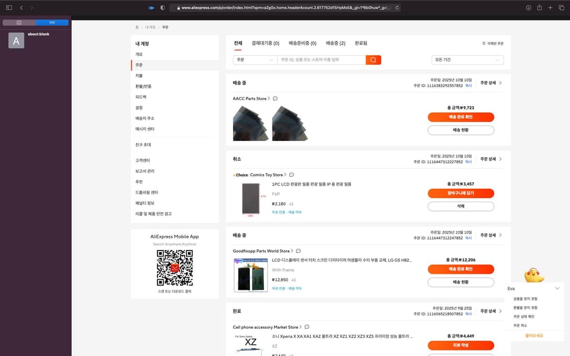Click 배송 완료 확인 for AACC order
Screen dimensions: 570x356
tap(460, 117)
